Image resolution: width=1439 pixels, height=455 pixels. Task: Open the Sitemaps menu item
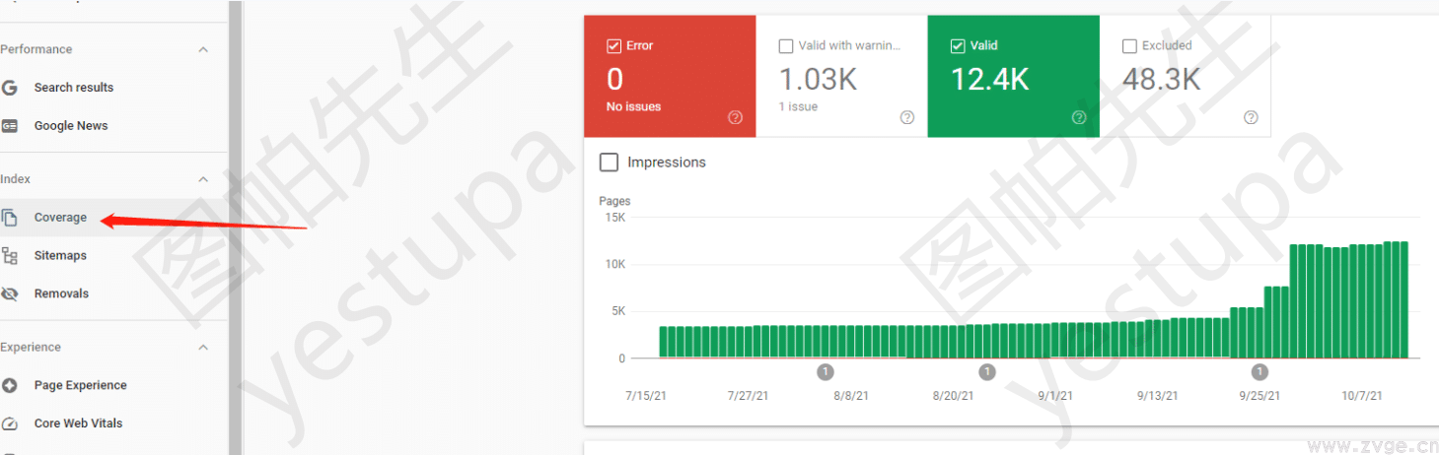pyautogui.click(x=60, y=256)
